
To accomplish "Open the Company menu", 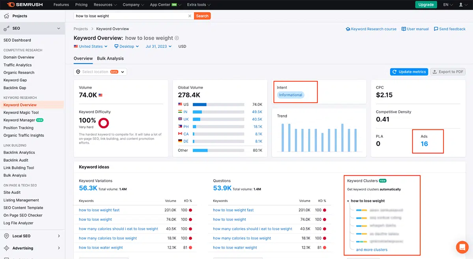I will 133,5.
